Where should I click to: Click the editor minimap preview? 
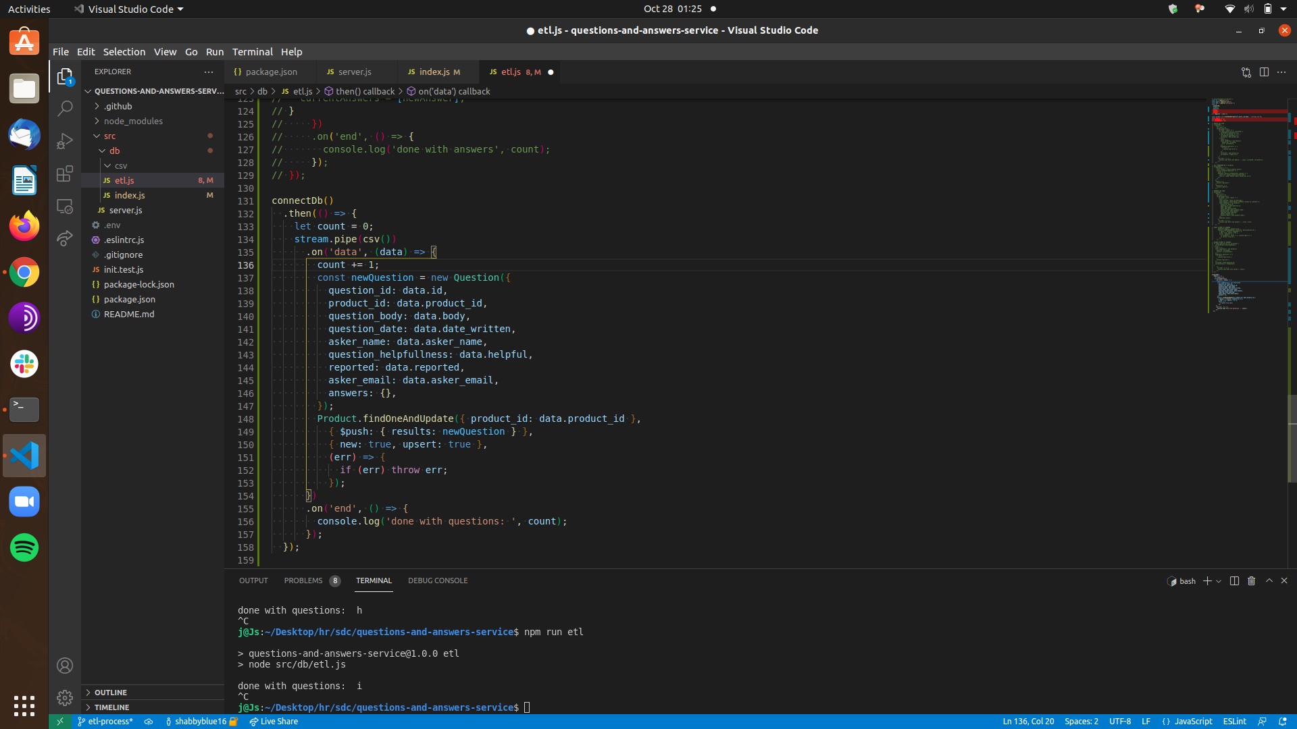pos(1247,206)
